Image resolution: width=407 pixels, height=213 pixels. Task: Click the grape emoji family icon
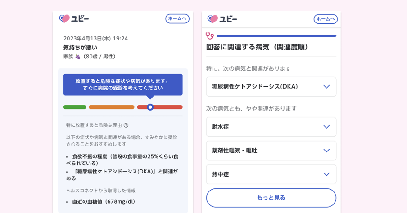pyautogui.click(x=77, y=57)
